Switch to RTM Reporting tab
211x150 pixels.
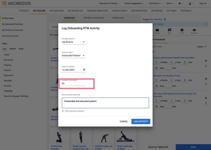pyautogui.click(x=139, y=11)
